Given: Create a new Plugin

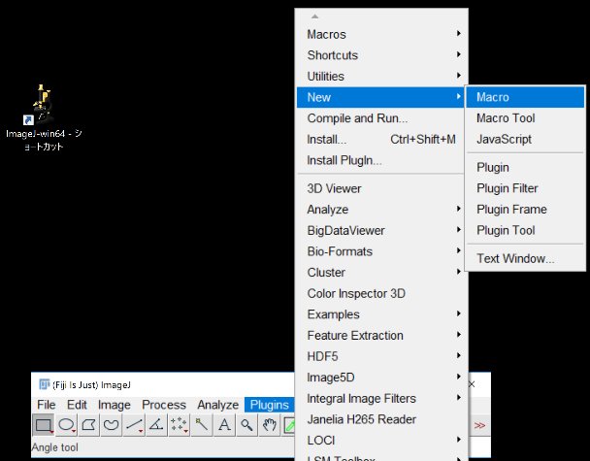Looking at the screenshot, I should (x=525, y=167).
